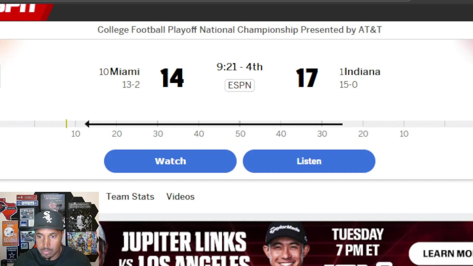This screenshot has width=473, height=266.
Task: Click the black drive line on the field
Action: tap(214, 124)
